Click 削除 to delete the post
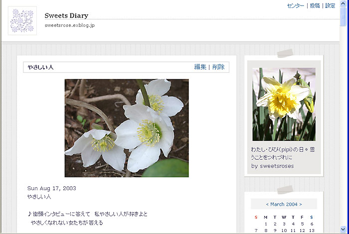This screenshot has height=234, width=349. tap(218, 67)
